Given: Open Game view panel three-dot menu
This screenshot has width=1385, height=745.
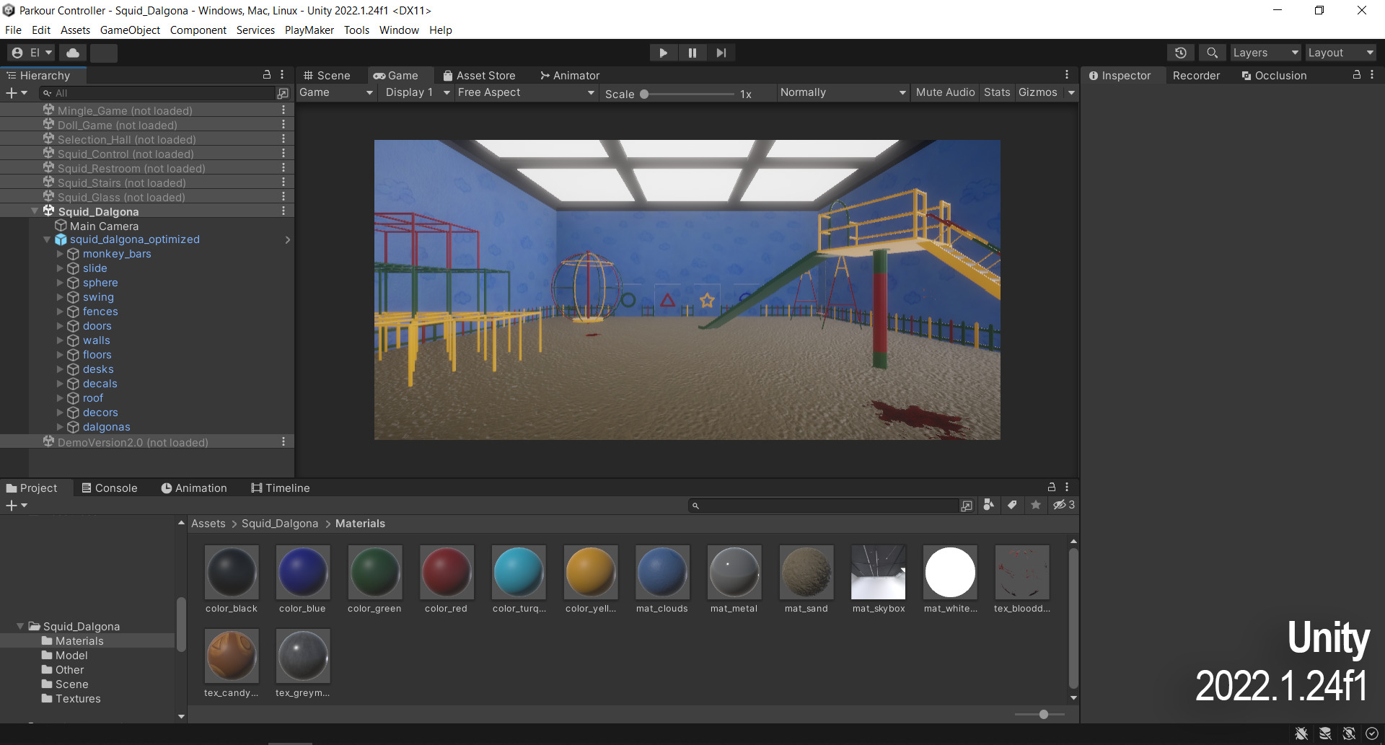Looking at the screenshot, I should 1067,75.
